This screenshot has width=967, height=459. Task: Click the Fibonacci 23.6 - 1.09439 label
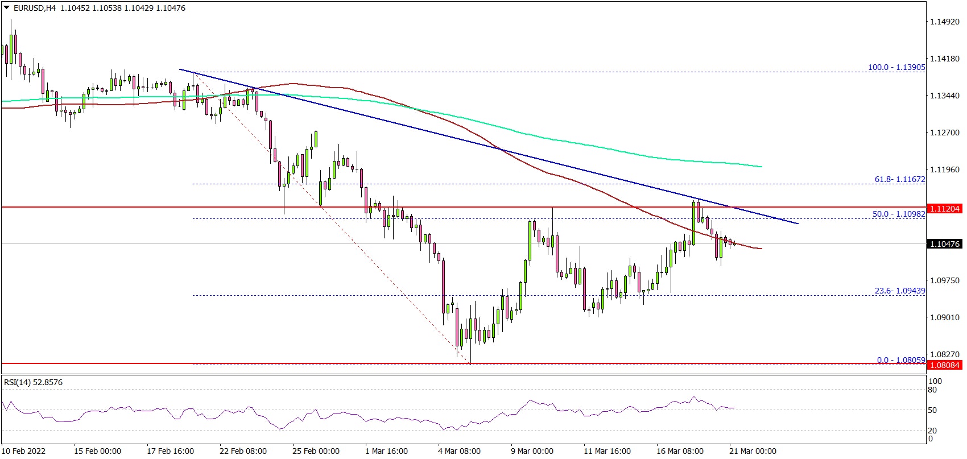(899, 291)
